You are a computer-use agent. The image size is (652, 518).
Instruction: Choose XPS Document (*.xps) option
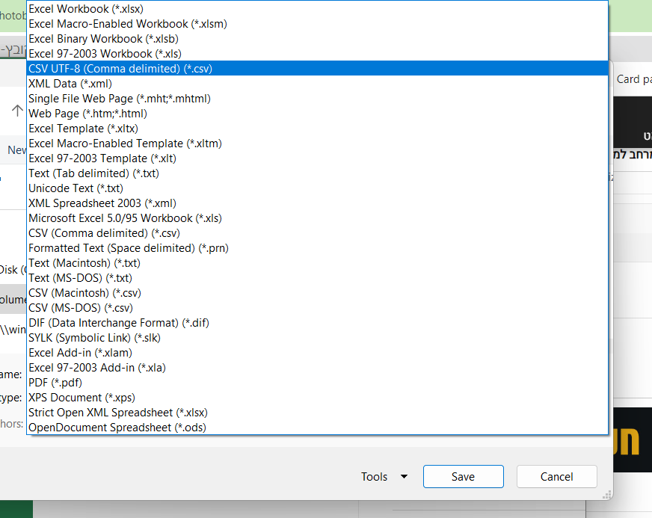click(81, 398)
